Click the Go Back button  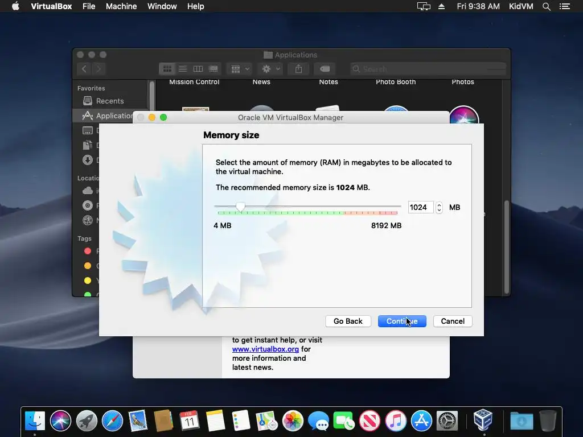tap(348, 321)
